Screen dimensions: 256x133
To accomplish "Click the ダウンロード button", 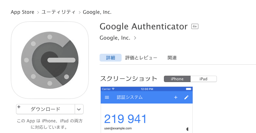I will [46, 109].
